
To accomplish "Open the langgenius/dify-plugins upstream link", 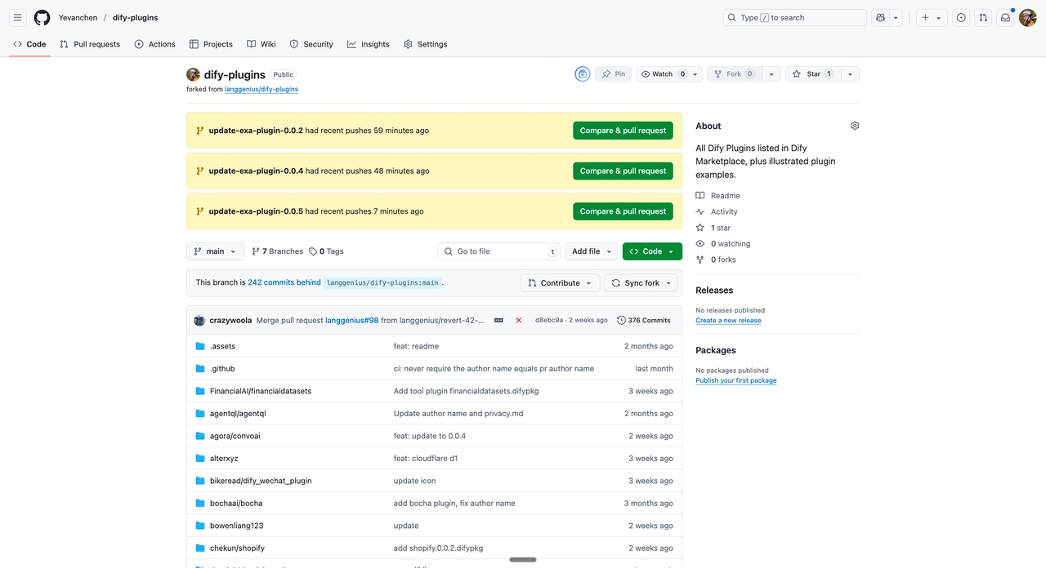I will coord(261,90).
